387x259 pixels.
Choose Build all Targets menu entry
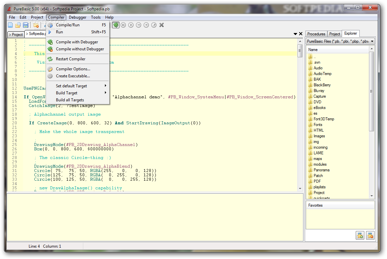[x=78, y=100]
